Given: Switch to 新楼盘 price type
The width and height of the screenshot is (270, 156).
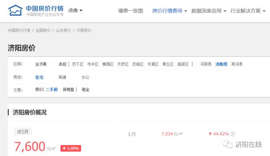Looking at the screenshot, I should pos(68,89).
